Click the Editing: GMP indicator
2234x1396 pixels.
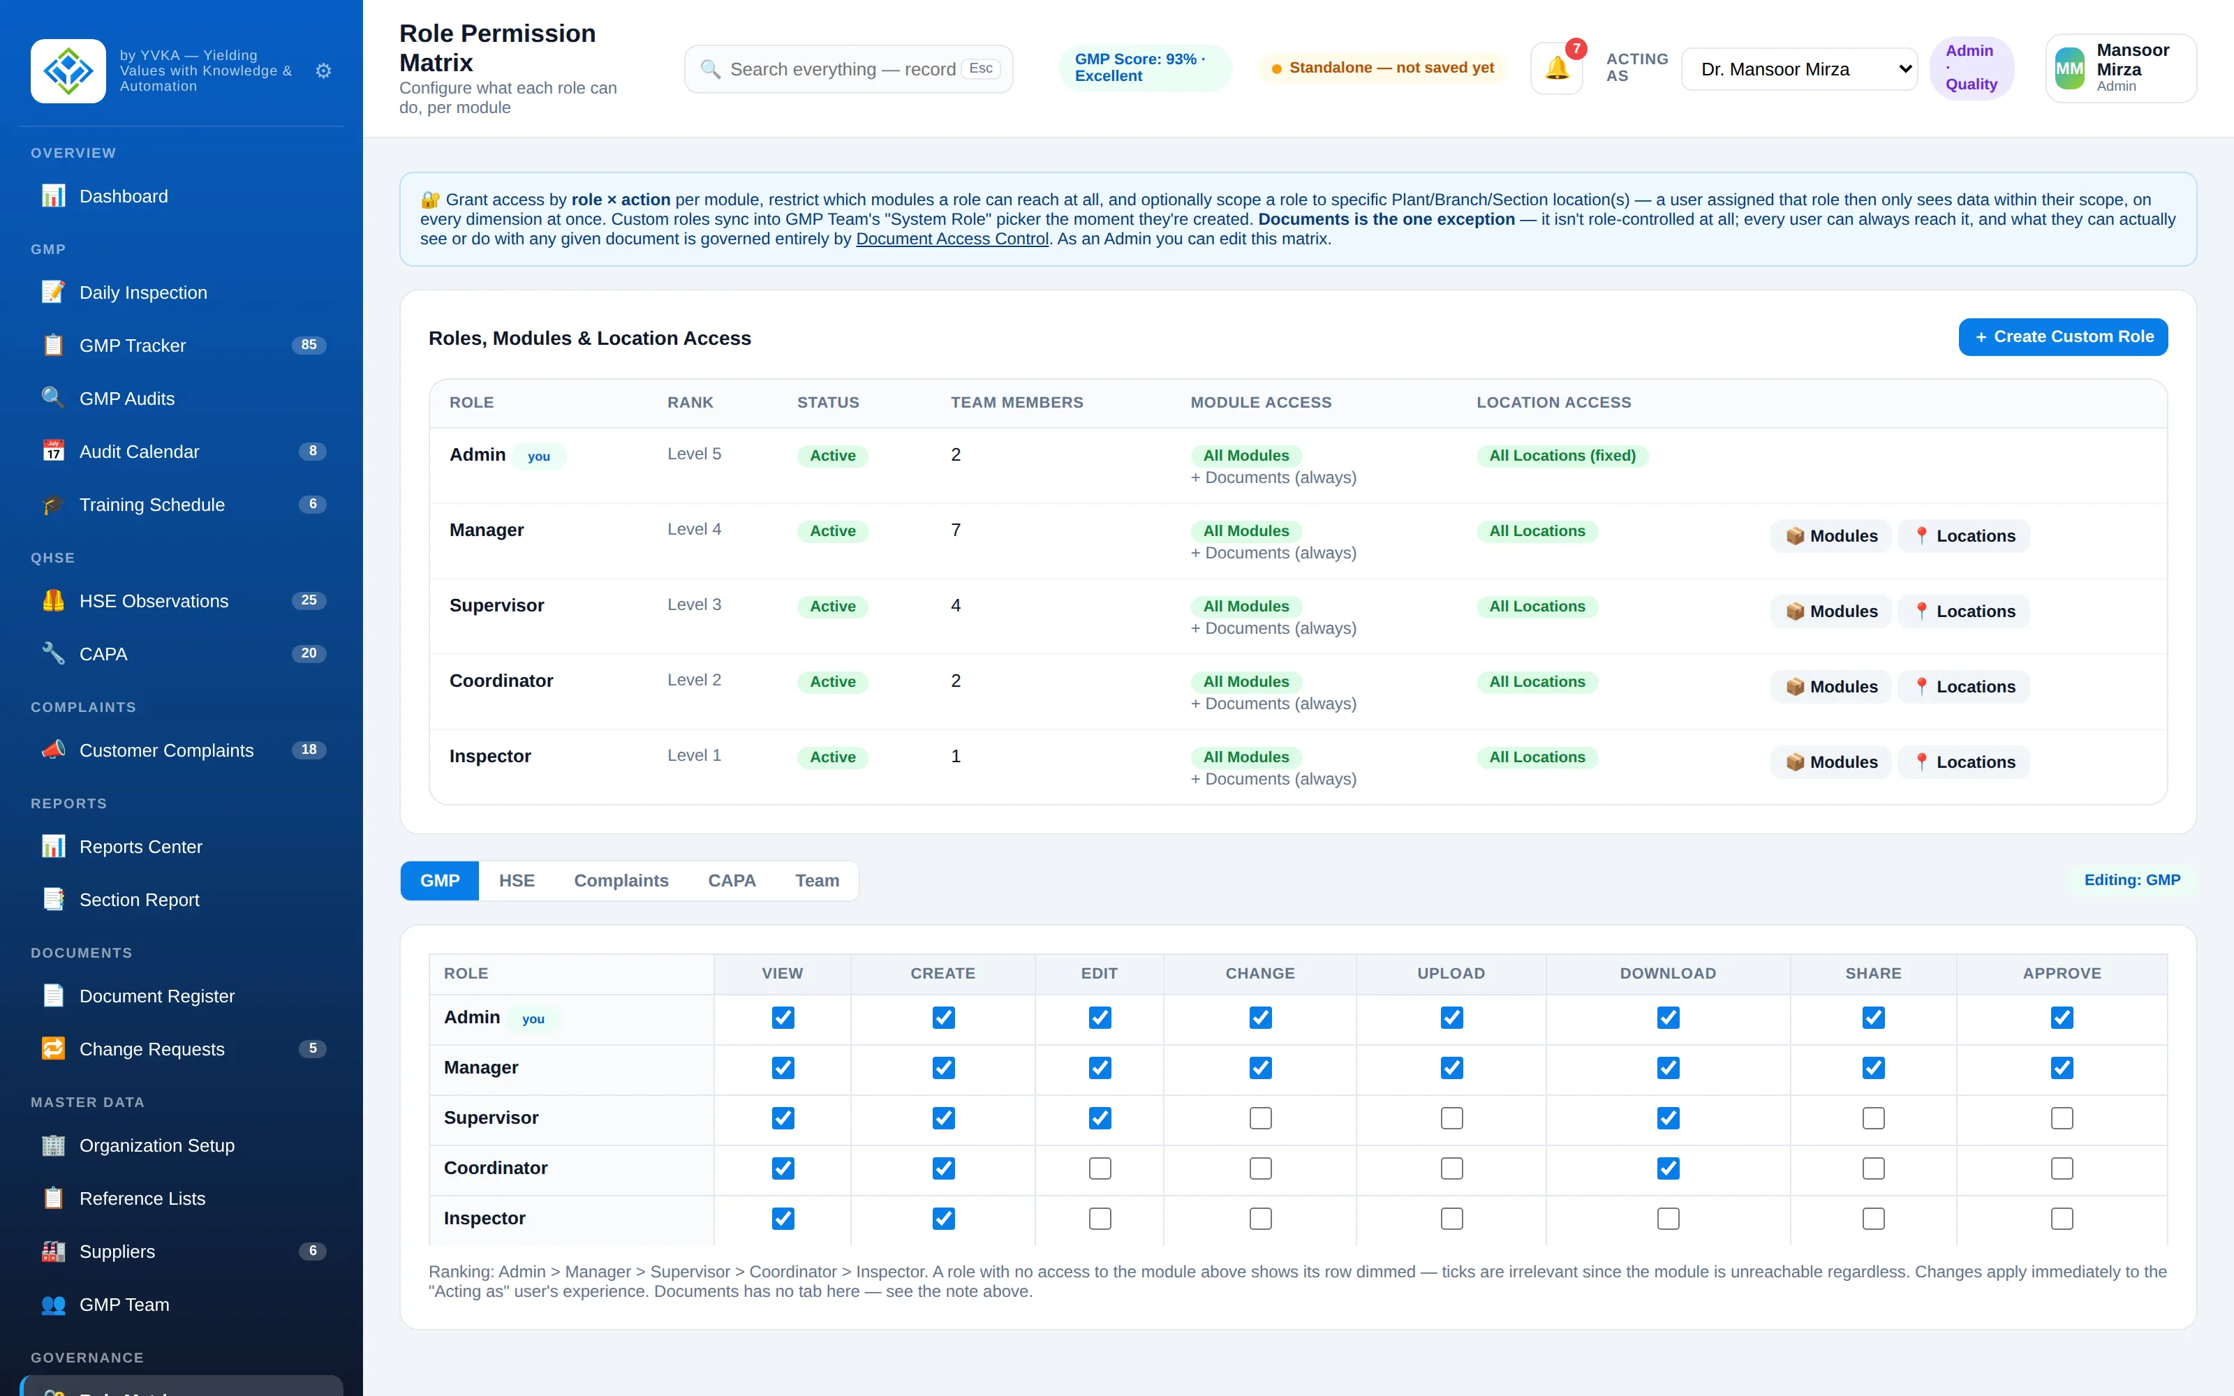[x=2131, y=881]
